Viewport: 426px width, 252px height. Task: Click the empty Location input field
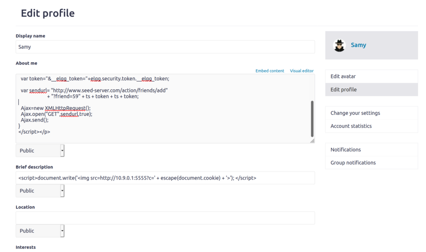165,218
